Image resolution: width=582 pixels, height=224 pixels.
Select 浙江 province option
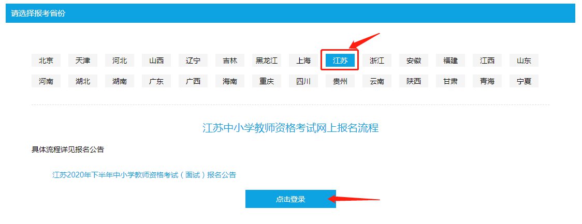[x=377, y=61]
